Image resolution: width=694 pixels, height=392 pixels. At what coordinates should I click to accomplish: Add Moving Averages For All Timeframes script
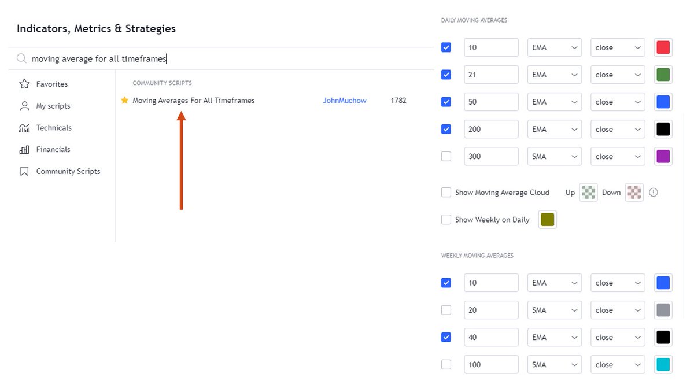(x=194, y=100)
